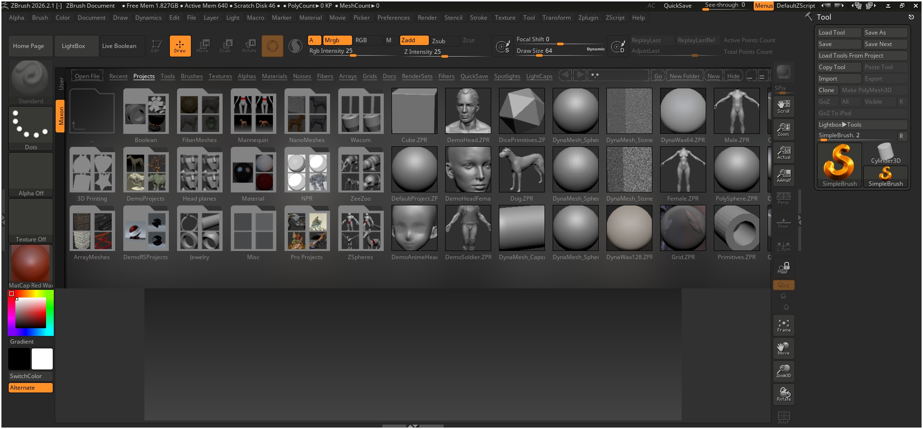Select the Move gizmo icon
Screen dimensions: 923x429
tap(202, 46)
